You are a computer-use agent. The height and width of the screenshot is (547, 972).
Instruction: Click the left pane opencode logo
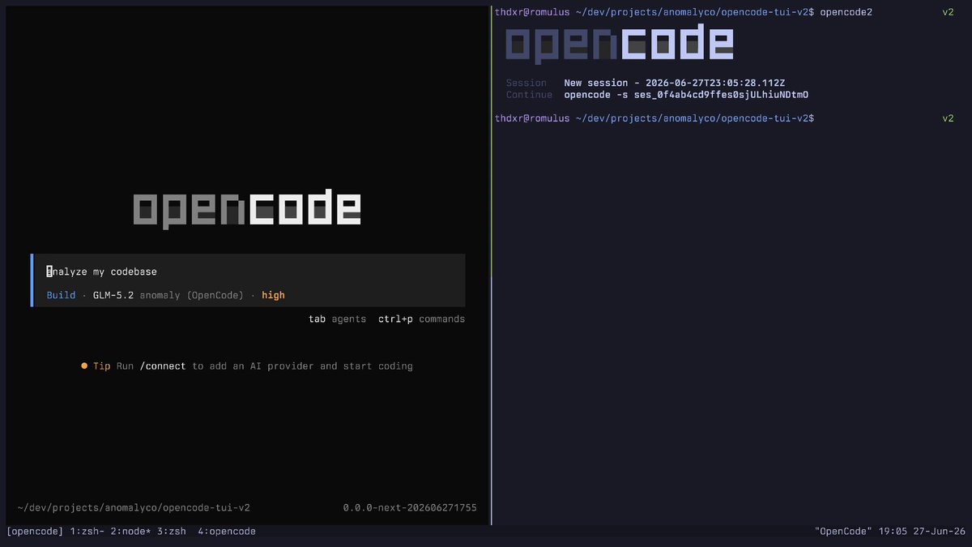247,208
